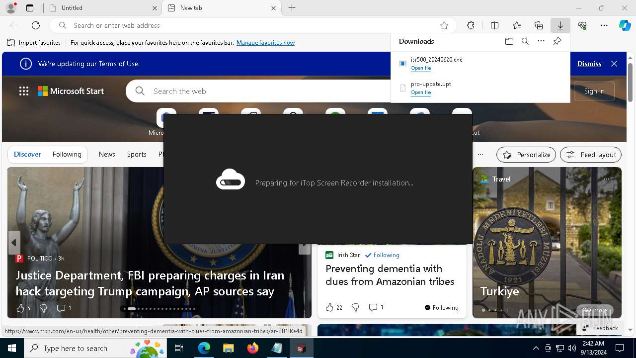This screenshot has width=636, height=358.
Task: Open the Justice Department FBI headline
Action: [150, 283]
